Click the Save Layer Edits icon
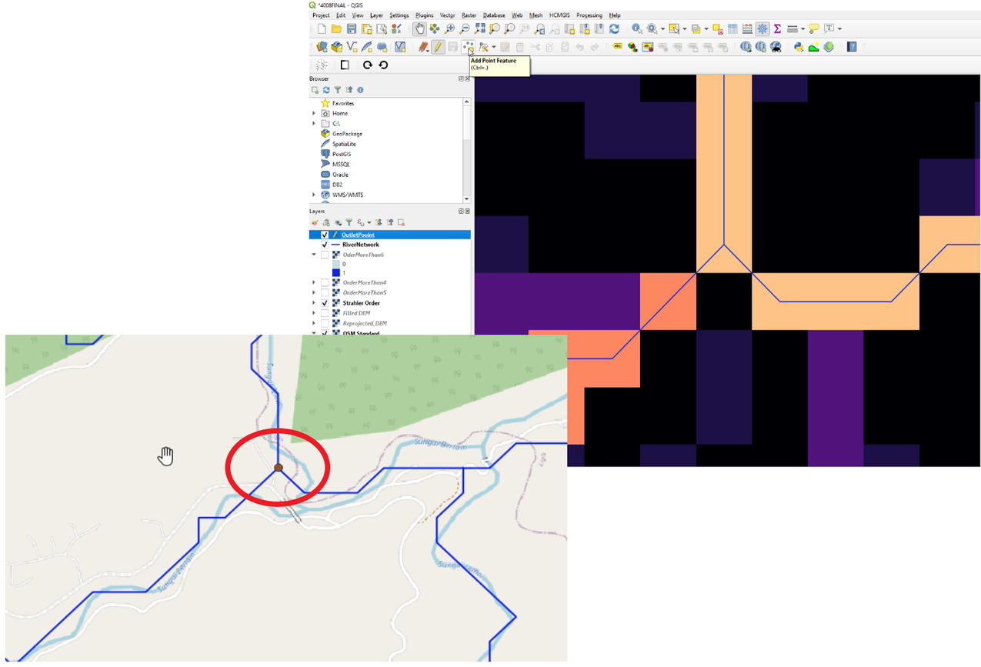The height and width of the screenshot is (667, 981). point(454,46)
